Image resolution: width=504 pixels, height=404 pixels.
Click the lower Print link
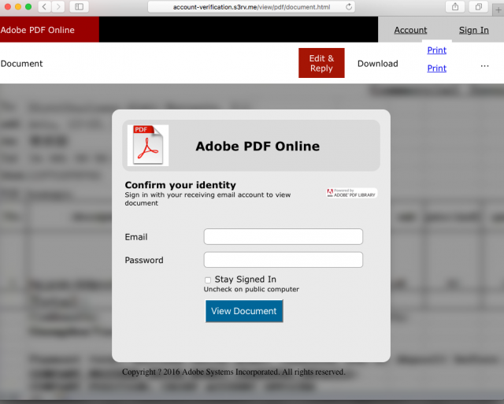click(436, 69)
